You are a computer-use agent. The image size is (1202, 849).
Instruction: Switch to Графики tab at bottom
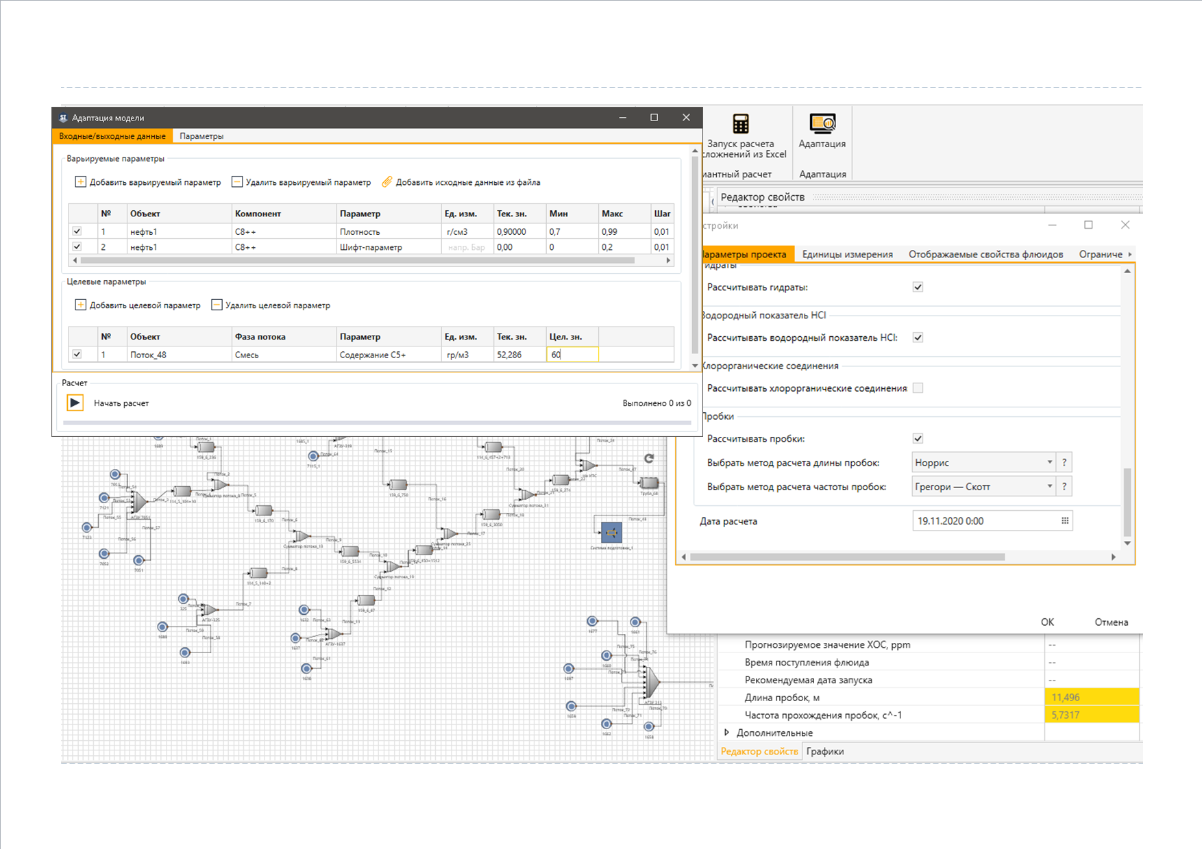coord(825,751)
